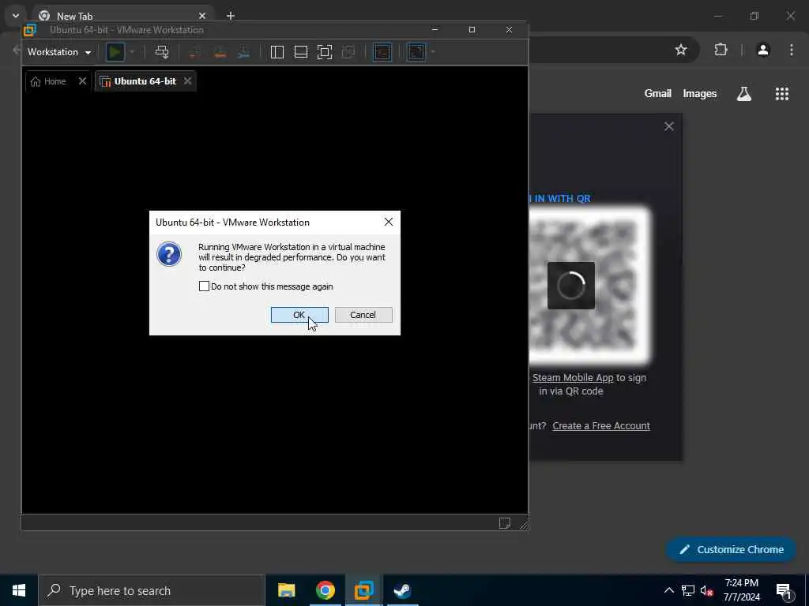Switch to Chrome from the taskbar
809x606 pixels.
(325, 590)
